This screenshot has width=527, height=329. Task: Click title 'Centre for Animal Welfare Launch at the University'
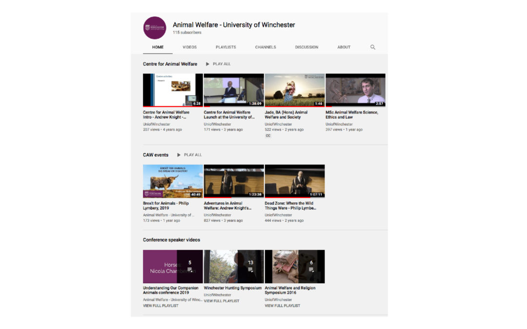229,115
